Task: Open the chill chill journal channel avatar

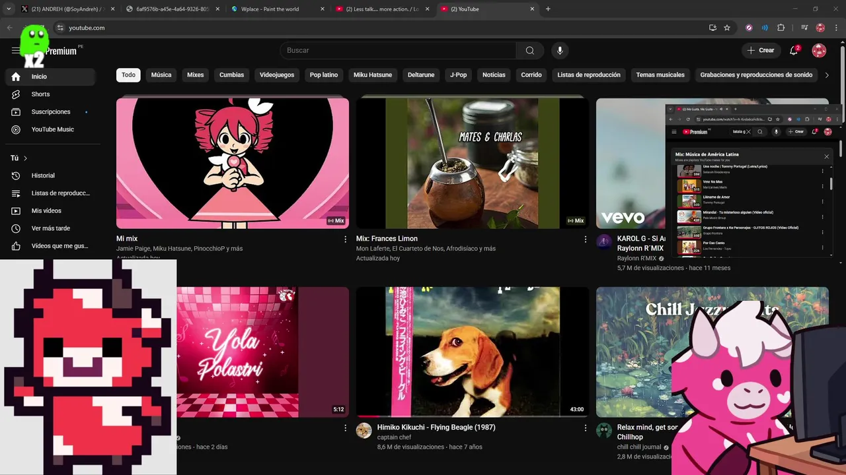Action: coord(604,431)
